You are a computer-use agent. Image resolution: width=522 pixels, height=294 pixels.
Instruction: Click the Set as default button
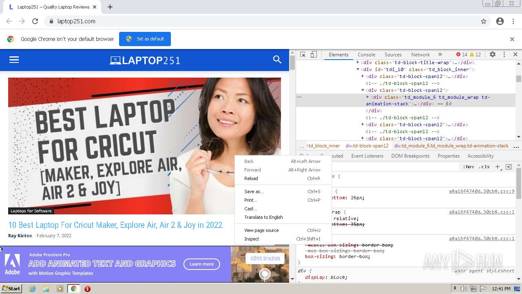coord(145,39)
